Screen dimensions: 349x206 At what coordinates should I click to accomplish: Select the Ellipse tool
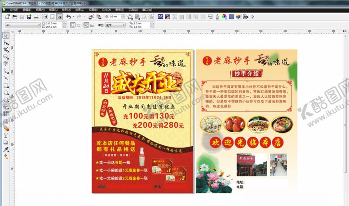click(x=6, y=93)
